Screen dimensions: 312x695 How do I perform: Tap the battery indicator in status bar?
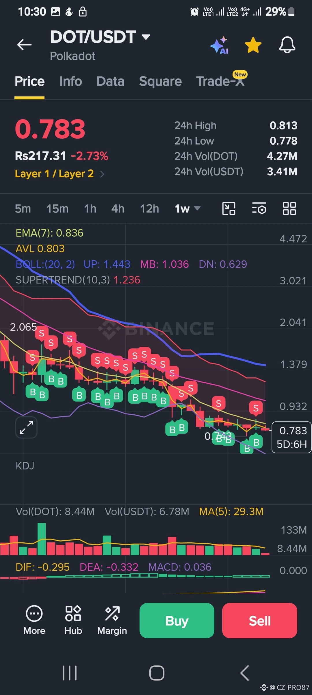point(292,12)
